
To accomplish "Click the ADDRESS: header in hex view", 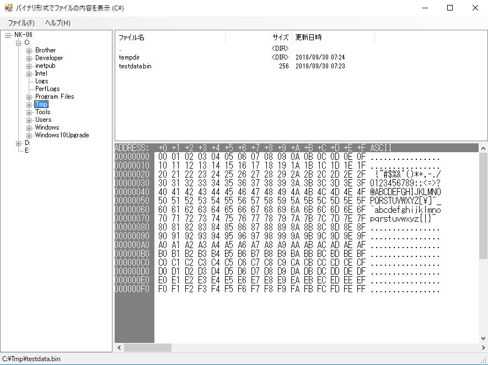I will click(x=132, y=148).
